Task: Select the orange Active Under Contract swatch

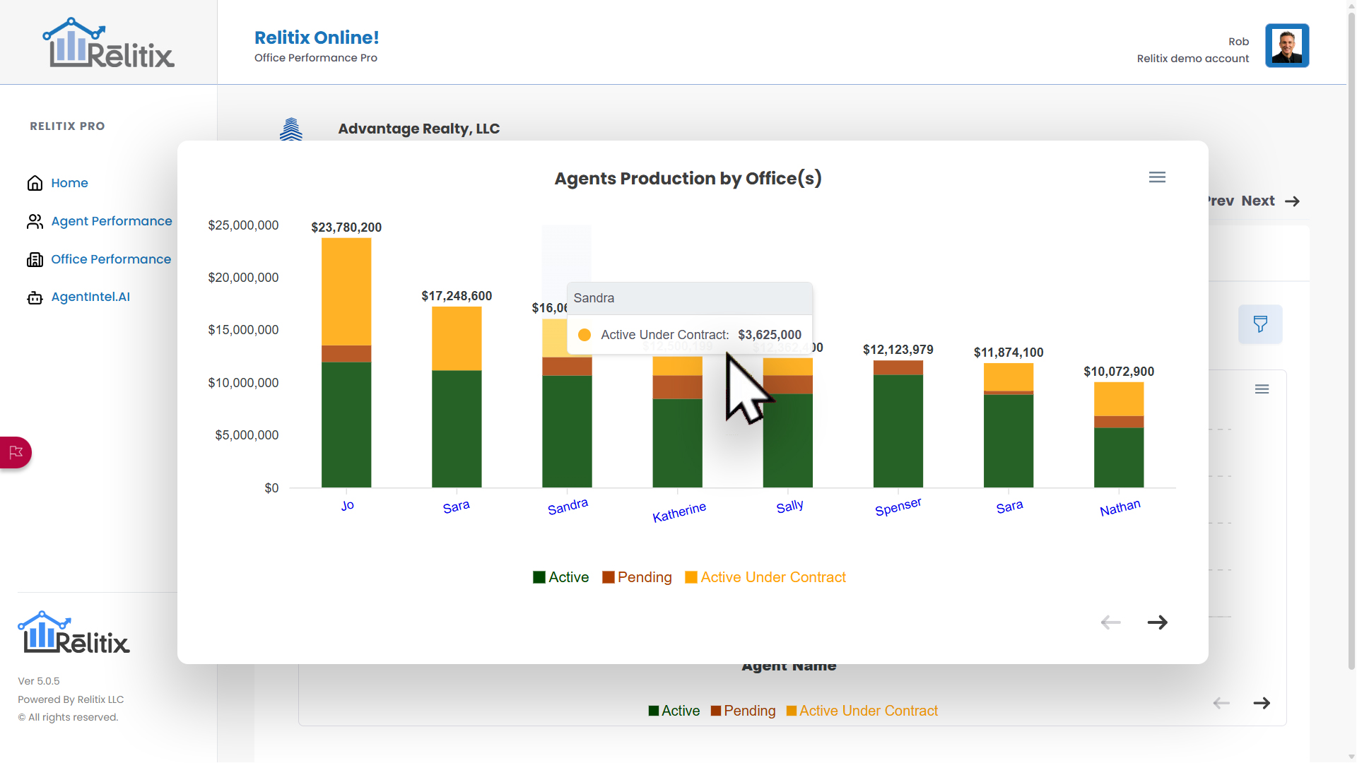Action: coord(690,577)
